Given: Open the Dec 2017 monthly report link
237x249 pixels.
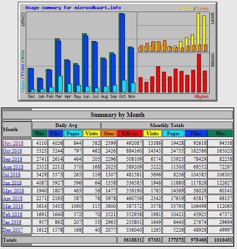Looking at the screenshot, I should click(13, 230).
